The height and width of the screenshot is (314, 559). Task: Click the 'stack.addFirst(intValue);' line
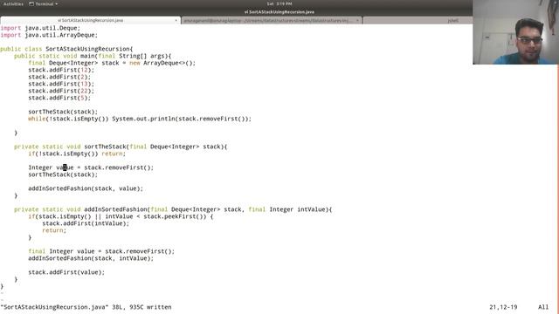pos(86,223)
